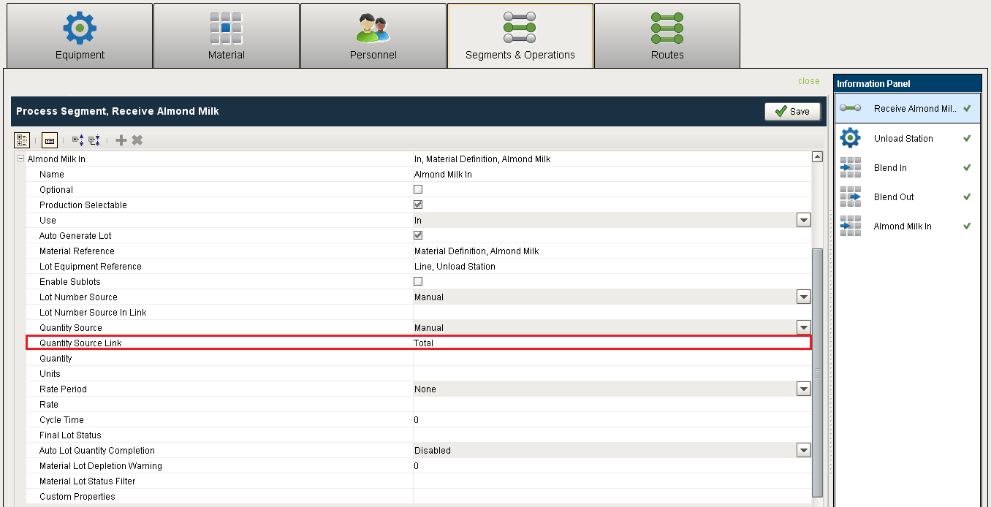Click Lot Equipment Reference value Line, Unload Station
This screenshot has height=507, width=991.
[x=612, y=267]
